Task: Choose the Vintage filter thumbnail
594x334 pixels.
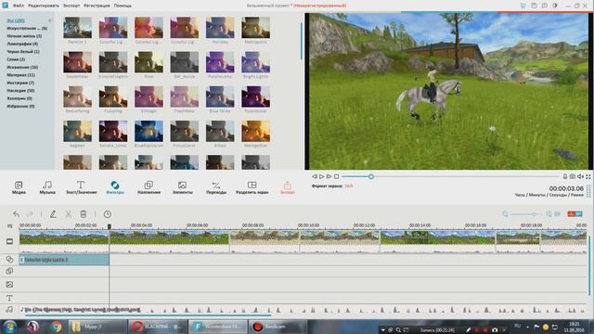Action: click(x=148, y=96)
